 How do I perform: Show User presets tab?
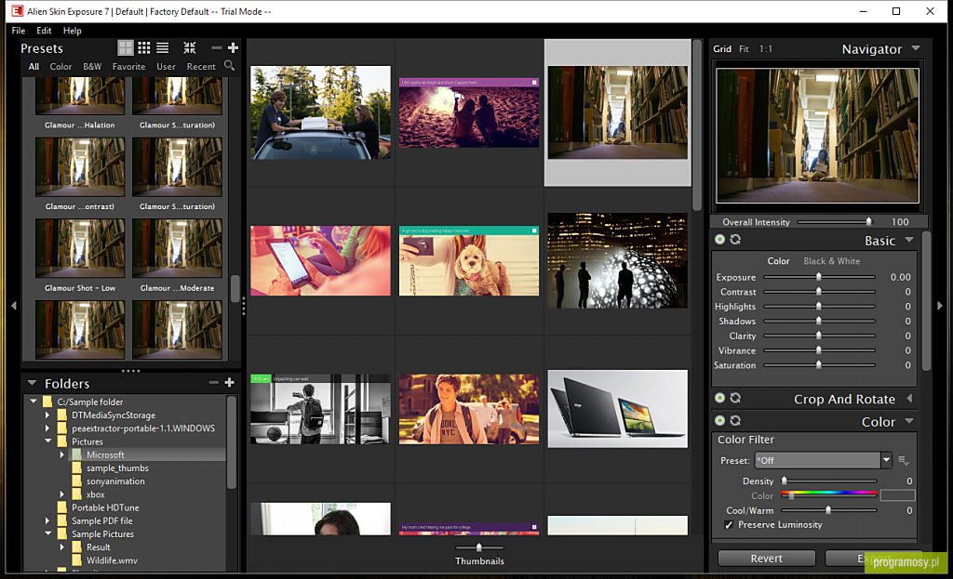tap(166, 67)
